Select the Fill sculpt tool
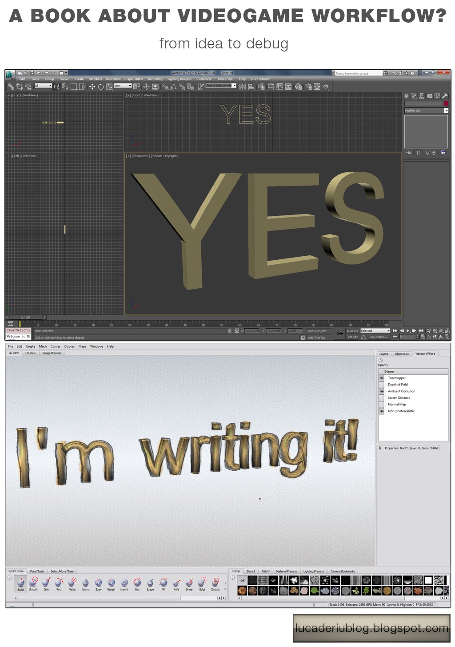Viewport: 455px width, 647px height. tap(163, 583)
